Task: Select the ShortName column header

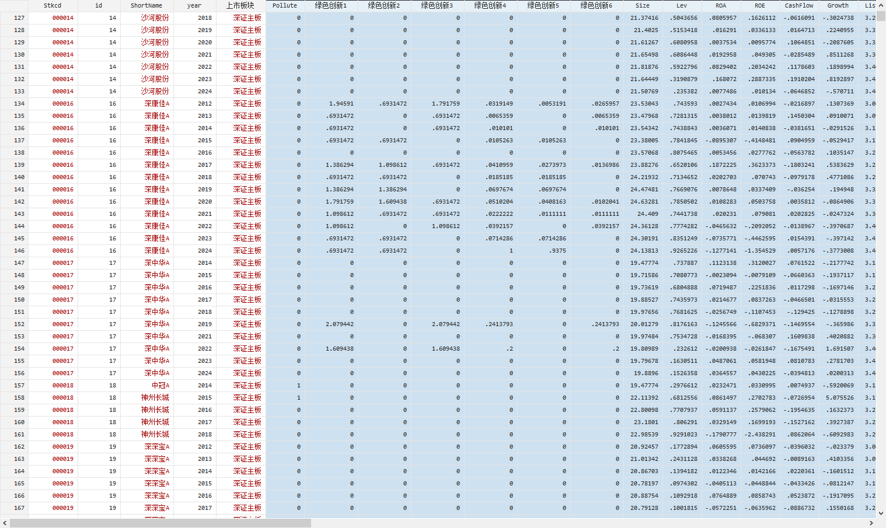Action: pos(146,5)
